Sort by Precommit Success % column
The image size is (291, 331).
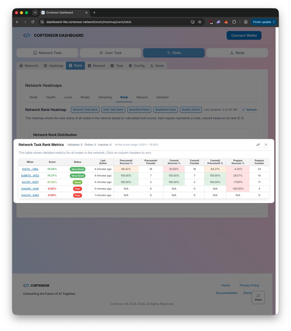126,162
